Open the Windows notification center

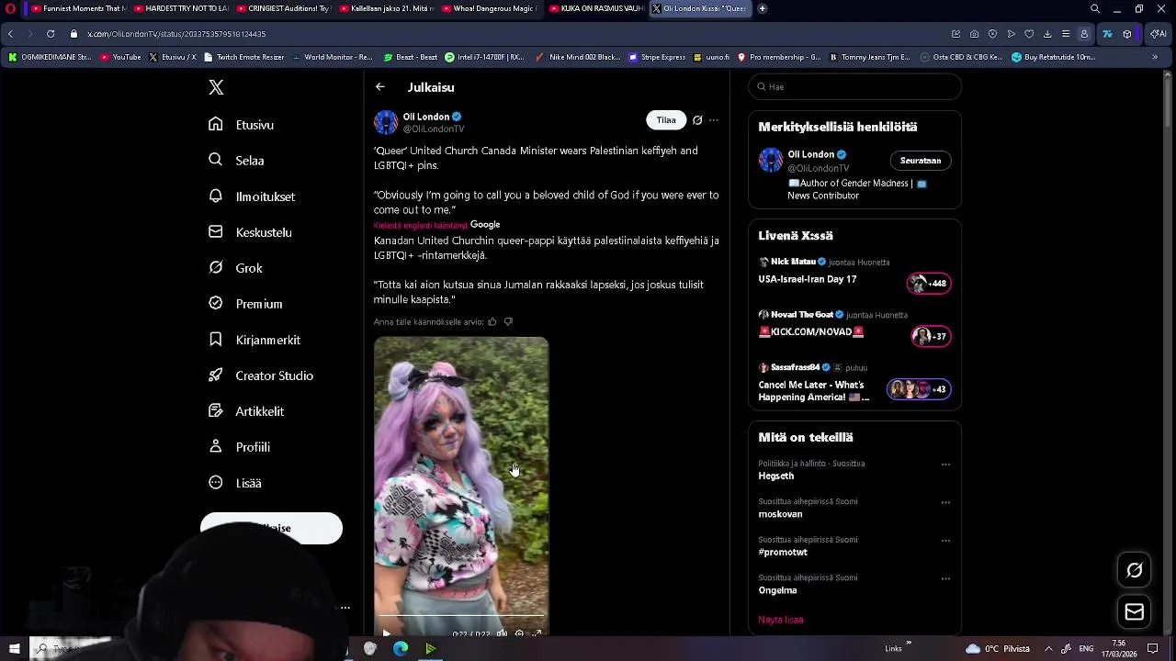click(1153, 649)
